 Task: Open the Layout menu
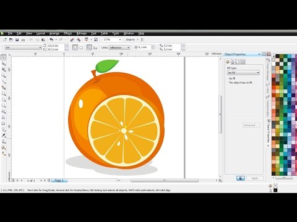click(x=41, y=33)
